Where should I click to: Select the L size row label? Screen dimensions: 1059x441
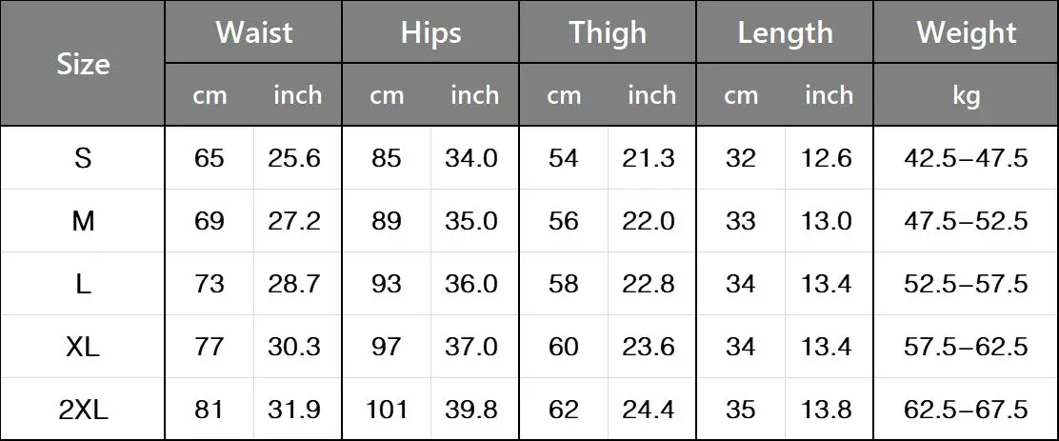(x=83, y=284)
